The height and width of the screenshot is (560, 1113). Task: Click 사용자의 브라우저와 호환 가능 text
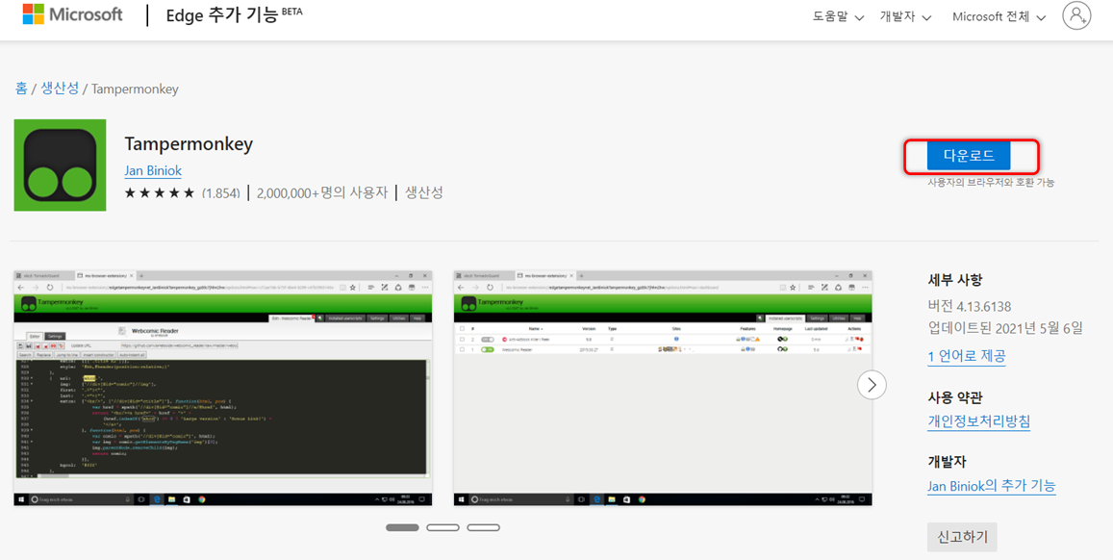(x=991, y=183)
